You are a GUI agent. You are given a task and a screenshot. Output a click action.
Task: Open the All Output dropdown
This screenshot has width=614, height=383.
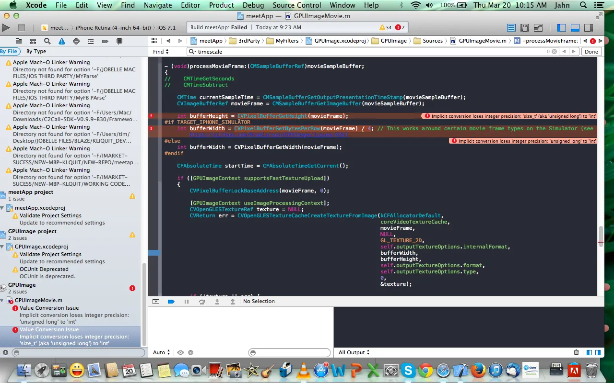tap(354, 352)
